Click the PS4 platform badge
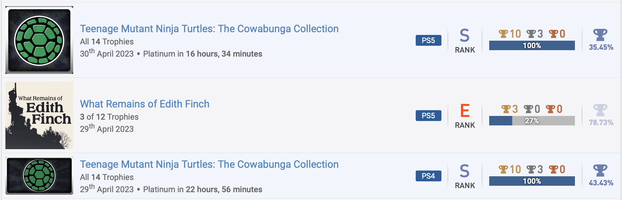622x200 pixels. click(x=428, y=176)
